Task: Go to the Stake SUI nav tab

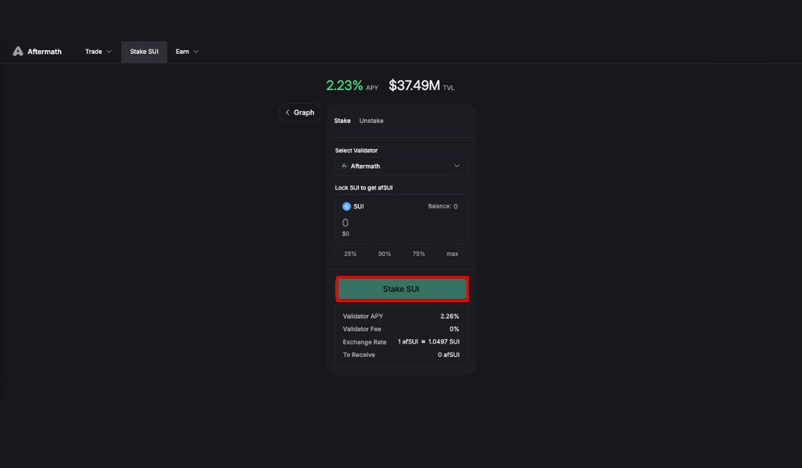Action: 144,51
